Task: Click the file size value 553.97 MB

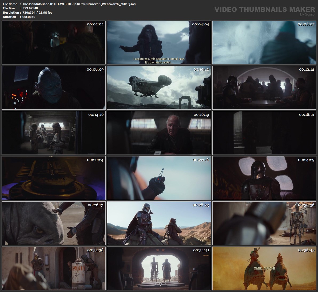Action: 30,8
